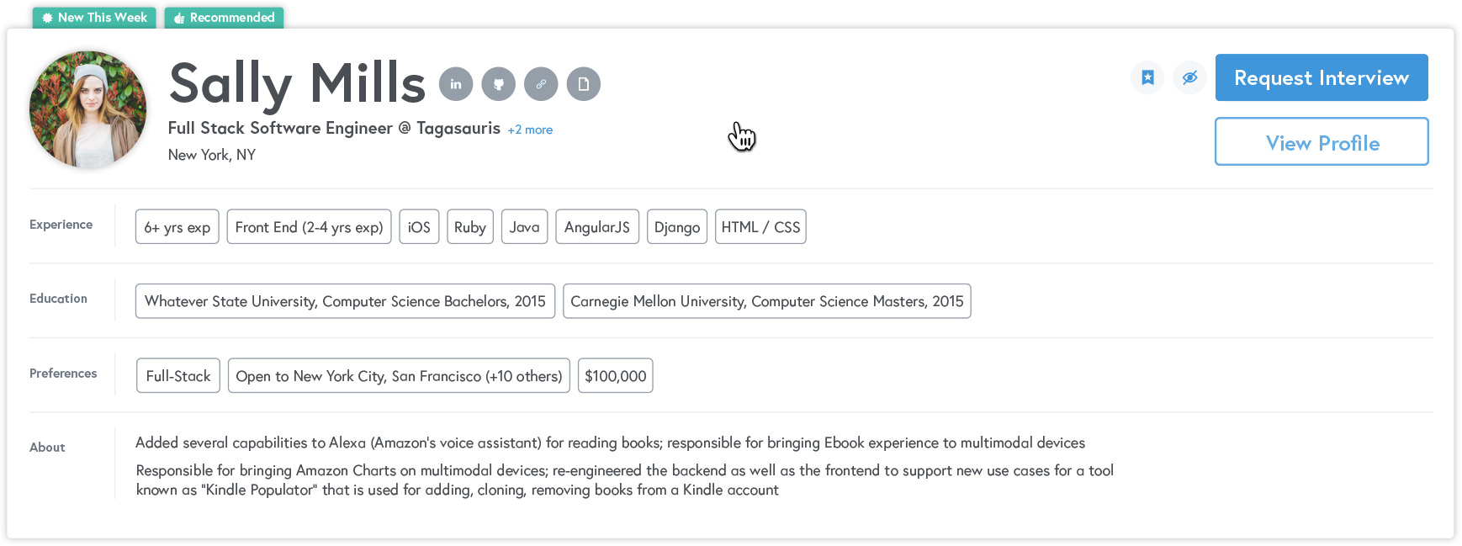Select the 'New This Week' badge
This screenshot has height=546, width=1462.
pyautogui.click(x=94, y=18)
